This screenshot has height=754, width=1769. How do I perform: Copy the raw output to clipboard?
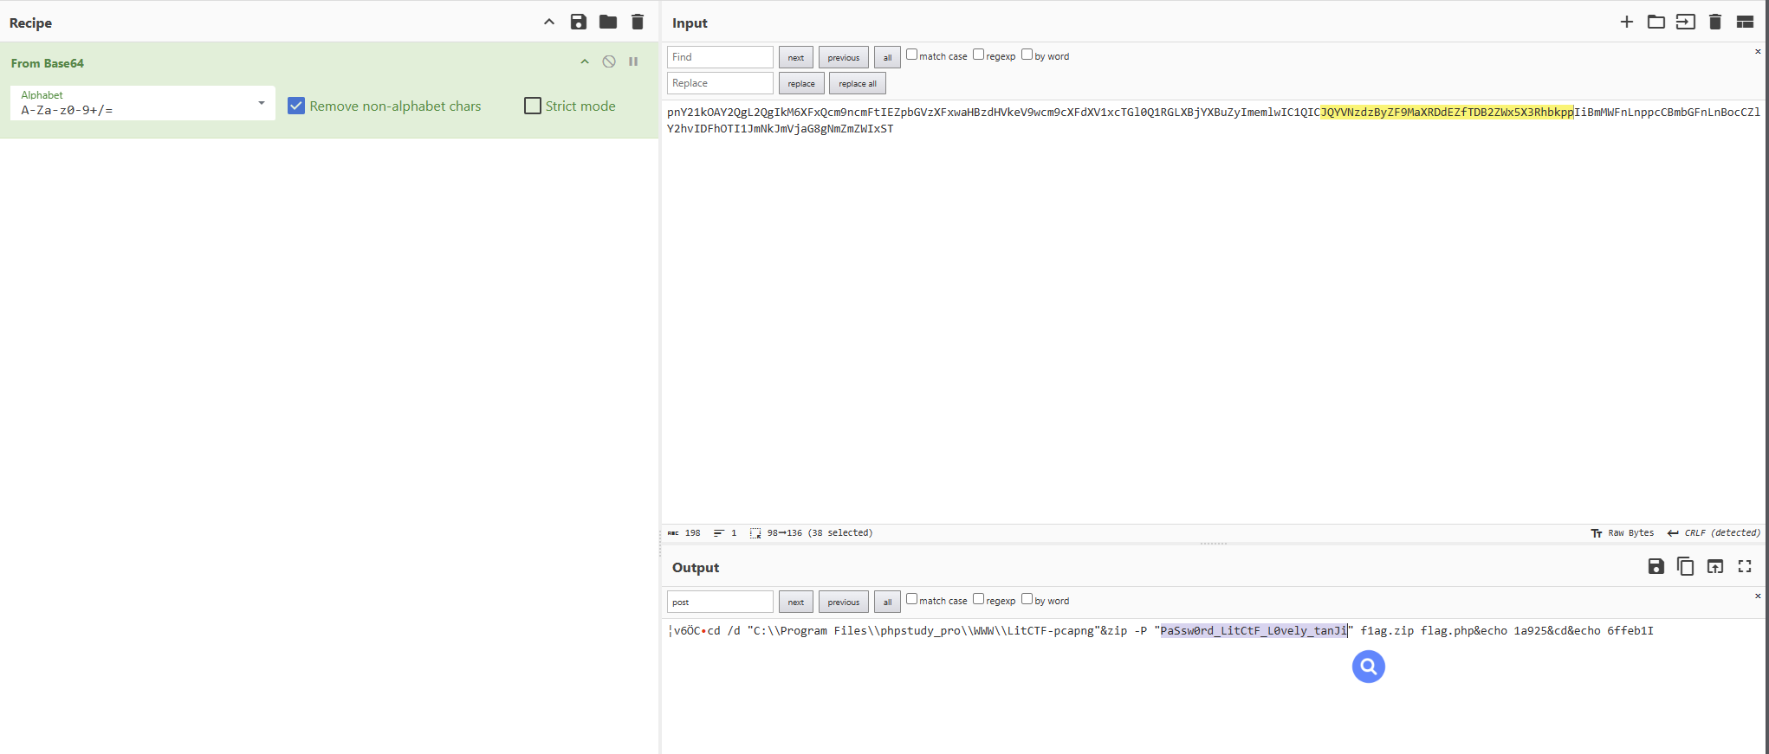(x=1686, y=566)
